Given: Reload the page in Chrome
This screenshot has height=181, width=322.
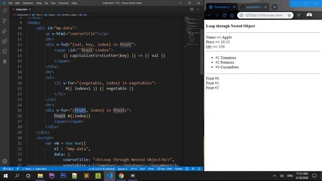Looking at the screenshot, I should (x=224, y=15).
